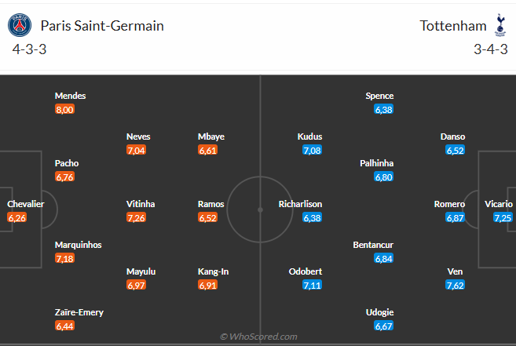Select Neves's 7,04 rating badge
Image resolution: width=516 pixels, height=346 pixels.
pos(136,150)
